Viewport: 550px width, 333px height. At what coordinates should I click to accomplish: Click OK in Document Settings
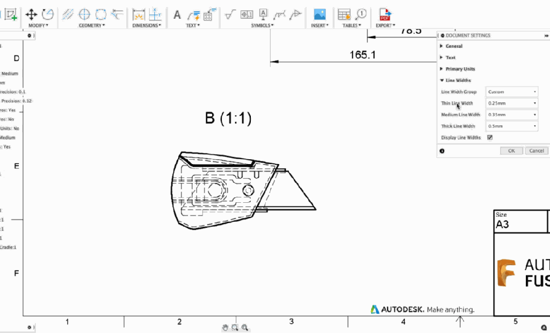point(511,151)
